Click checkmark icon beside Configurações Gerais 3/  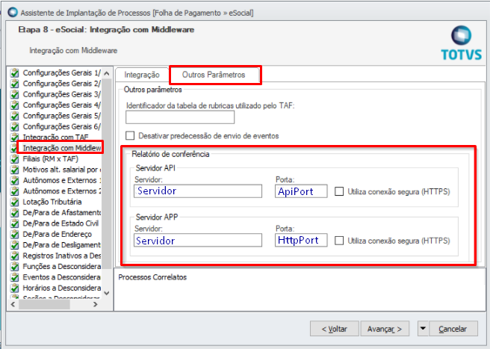click(14, 94)
